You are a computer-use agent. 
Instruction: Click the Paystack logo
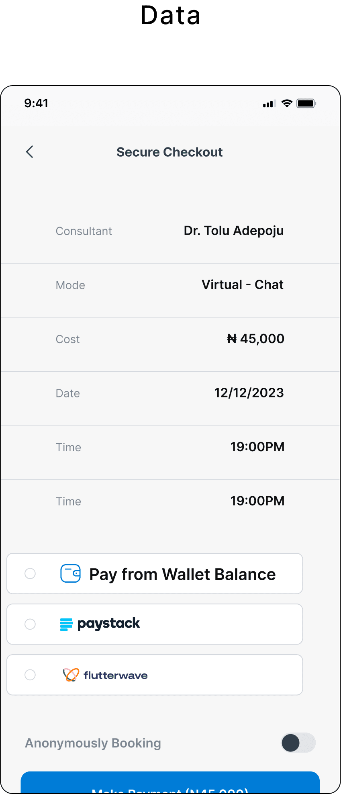[100, 624]
